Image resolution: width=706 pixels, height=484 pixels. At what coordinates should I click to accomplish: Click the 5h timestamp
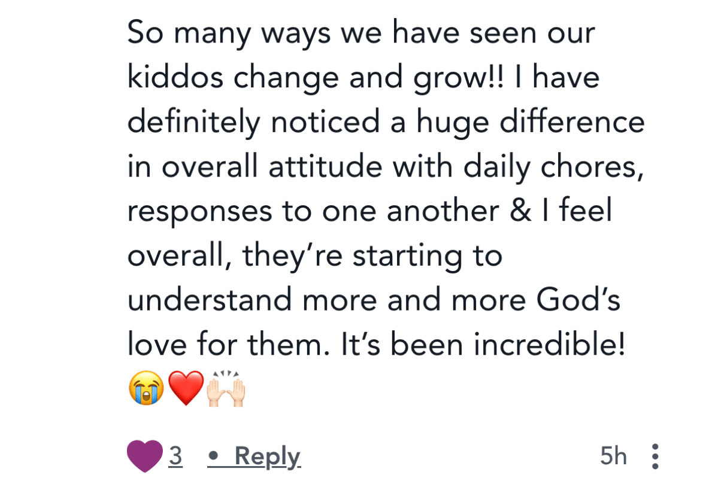pyautogui.click(x=614, y=457)
